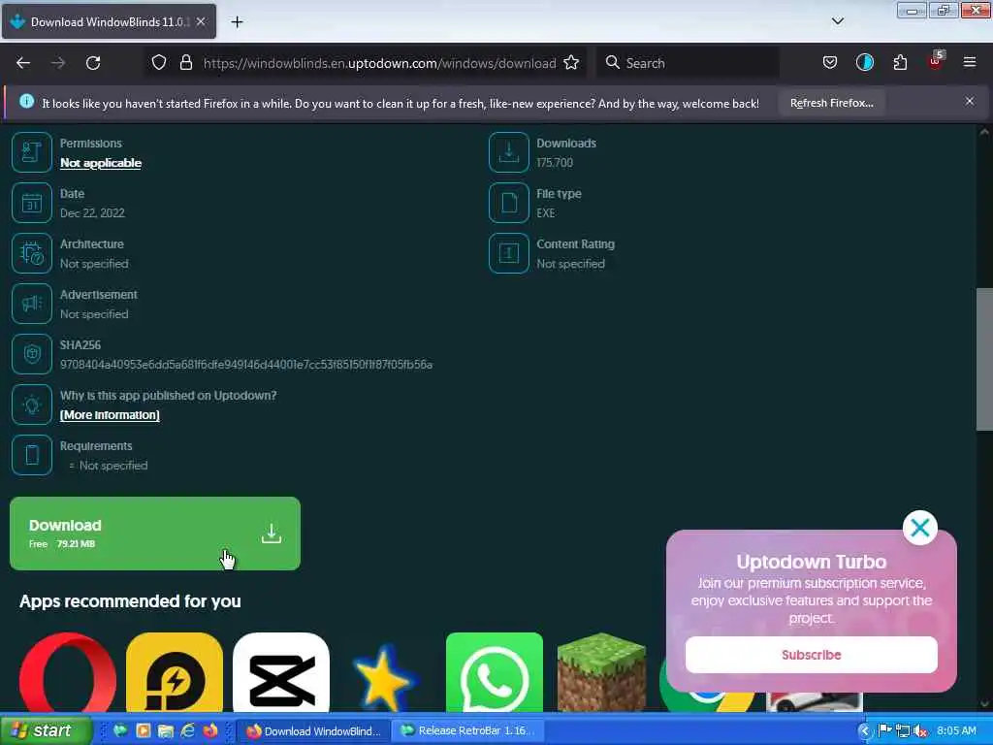The image size is (993, 745).
Task: Open the Windows start menu
Action: (46, 730)
